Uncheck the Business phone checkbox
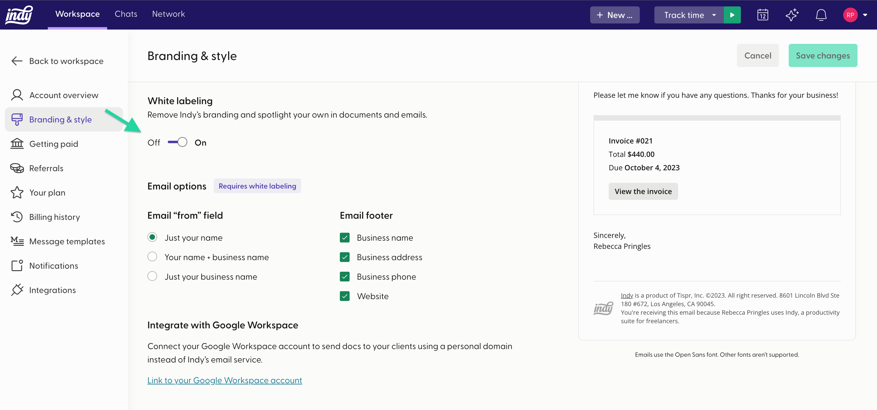 (x=344, y=276)
